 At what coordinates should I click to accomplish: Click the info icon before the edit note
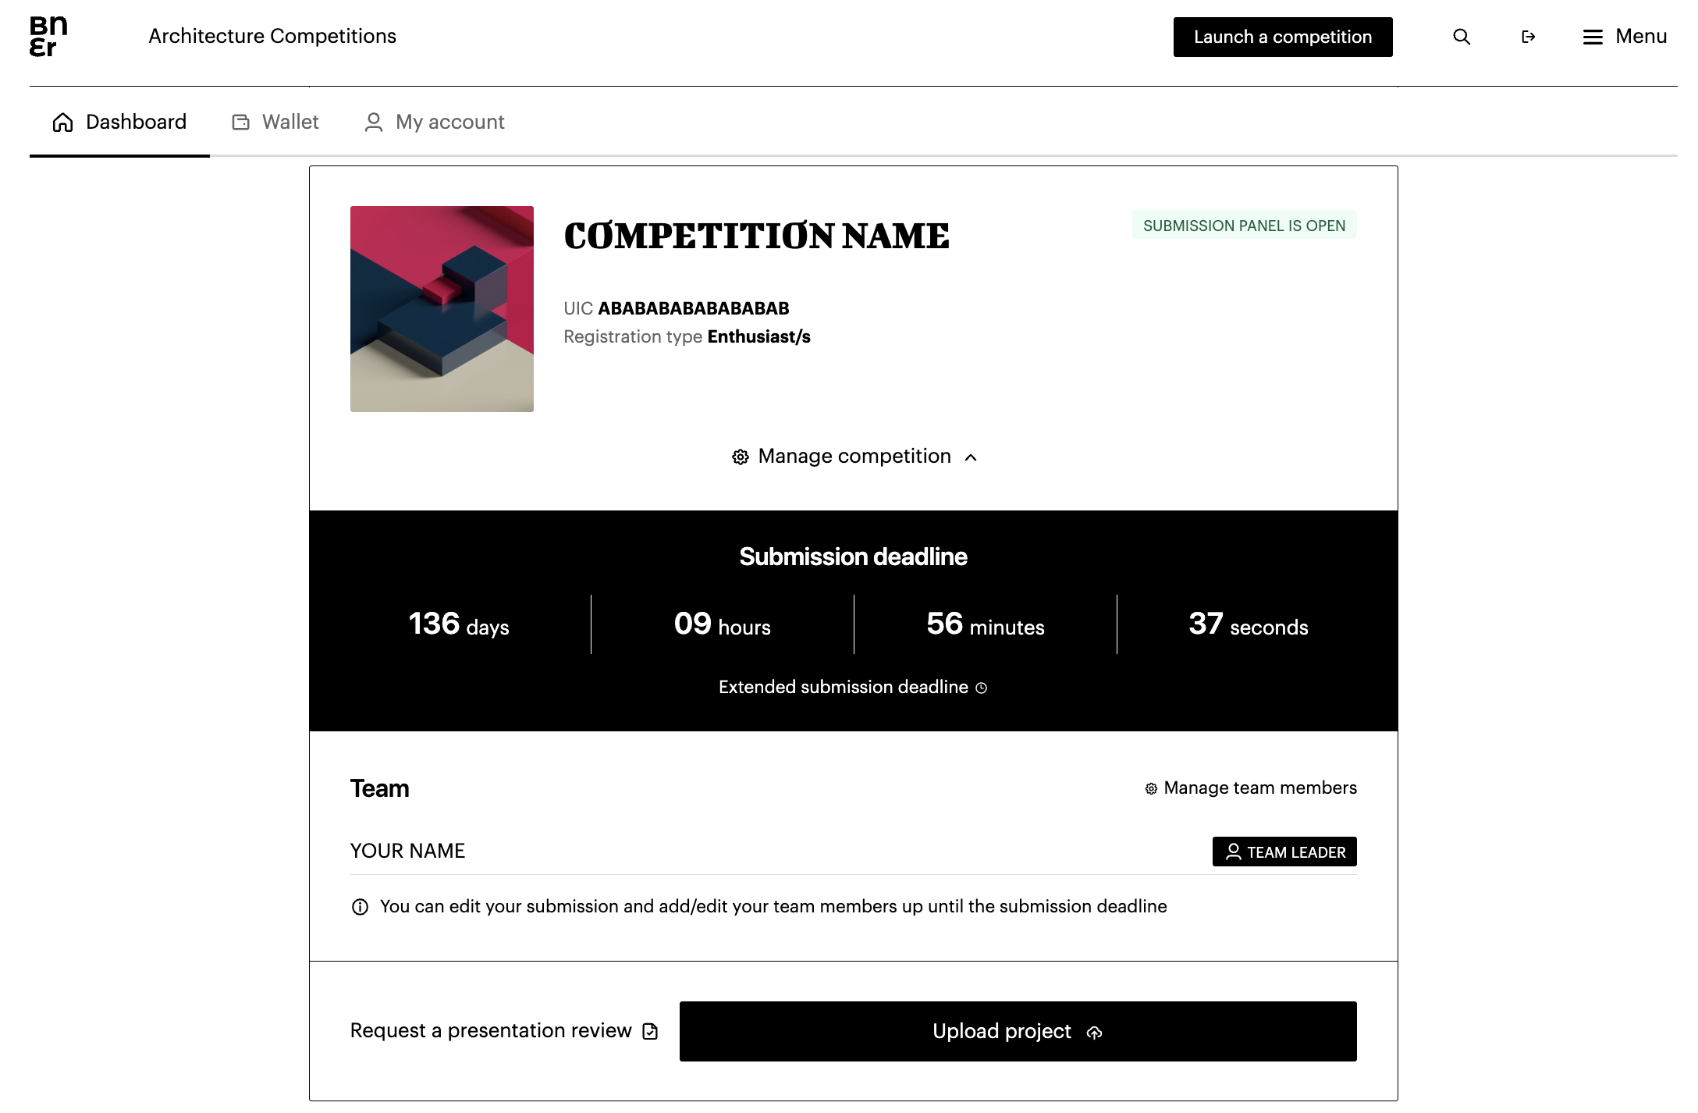click(x=360, y=907)
